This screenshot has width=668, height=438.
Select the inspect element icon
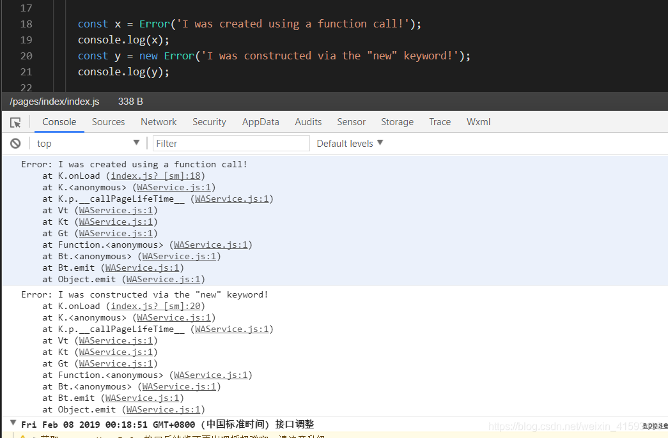coord(14,121)
